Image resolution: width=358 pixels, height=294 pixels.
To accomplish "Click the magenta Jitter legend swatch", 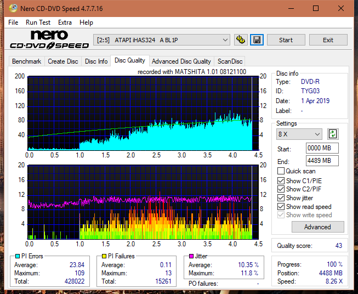I will click(191, 256).
